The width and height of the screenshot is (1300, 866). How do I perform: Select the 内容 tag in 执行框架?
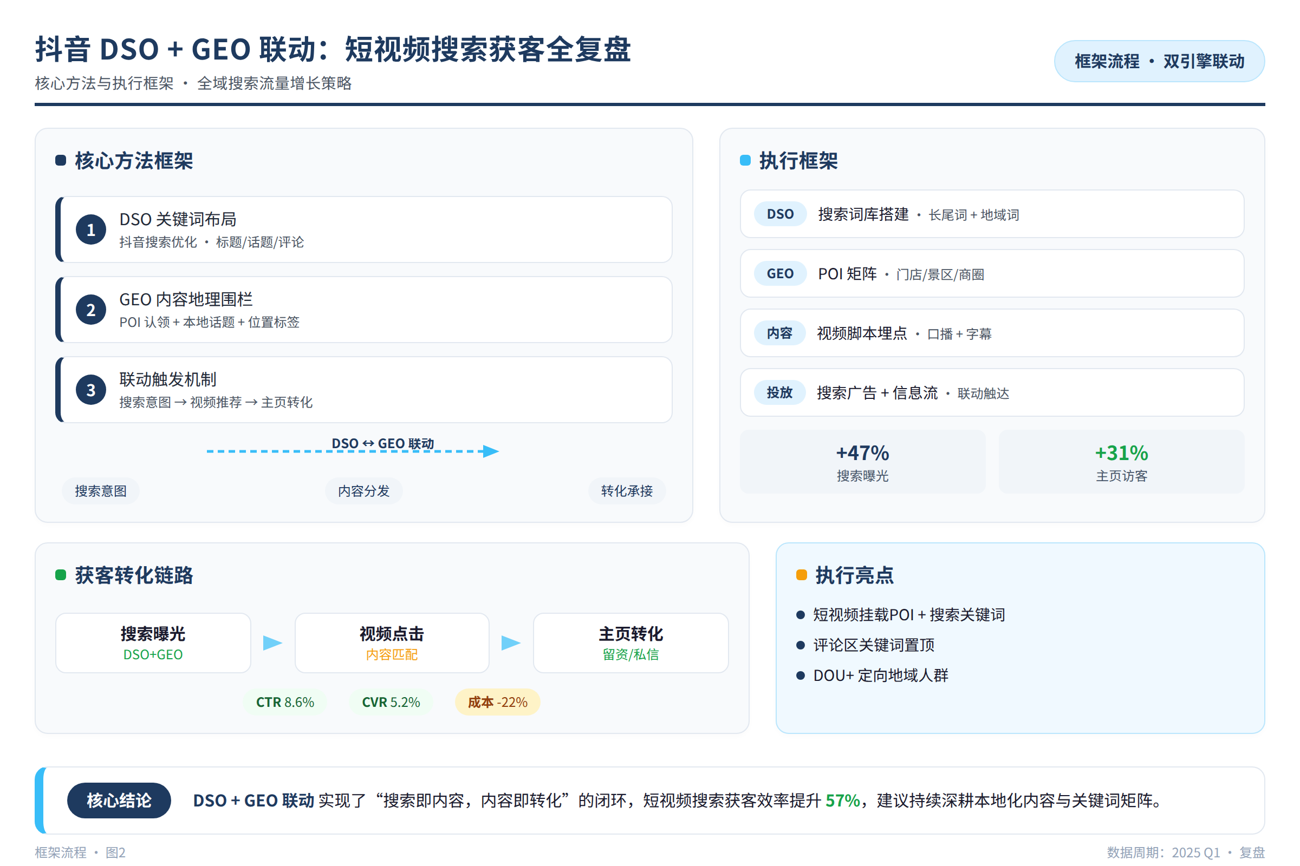pyautogui.click(x=779, y=333)
